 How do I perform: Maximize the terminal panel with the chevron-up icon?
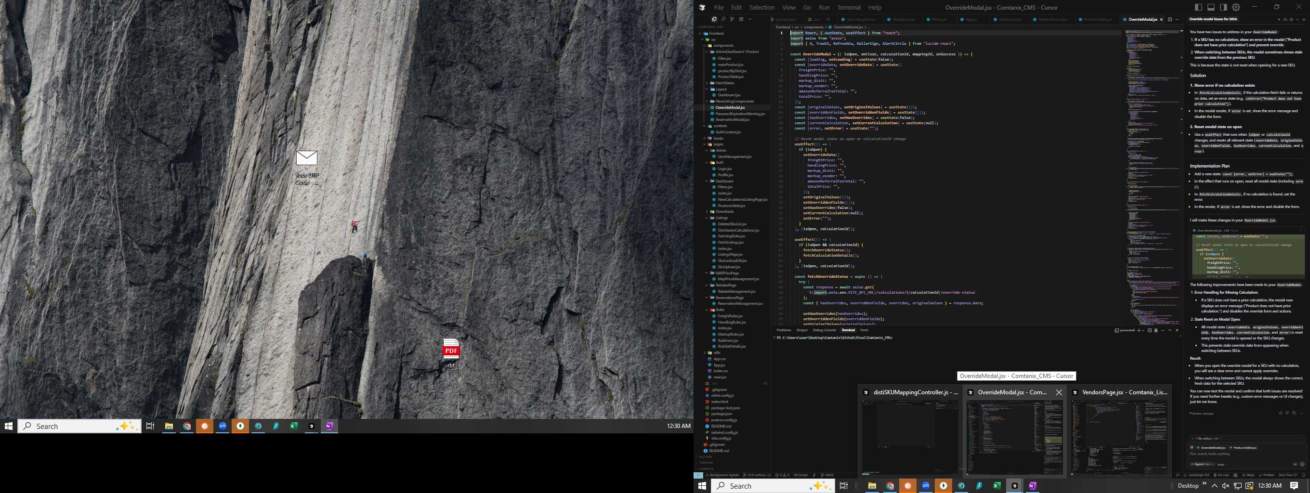coord(1170,330)
